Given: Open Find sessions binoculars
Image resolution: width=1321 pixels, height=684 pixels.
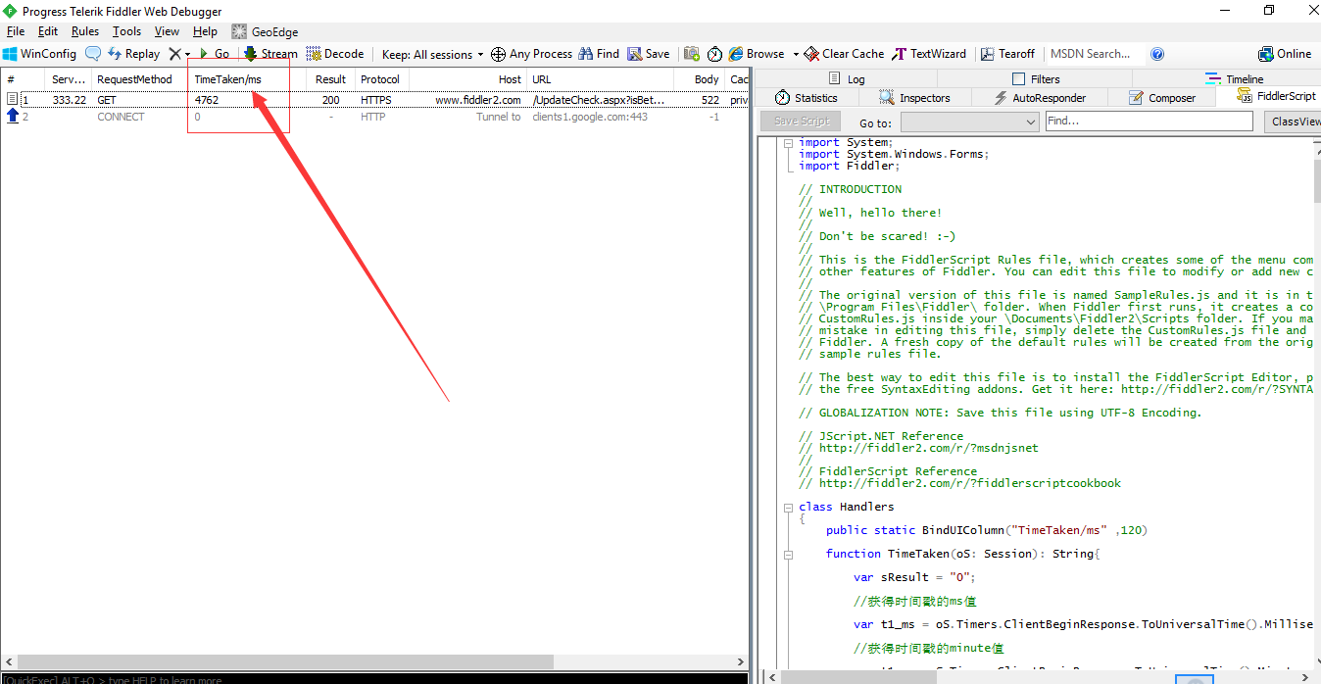Looking at the screenshot, I should coord(598,54).
